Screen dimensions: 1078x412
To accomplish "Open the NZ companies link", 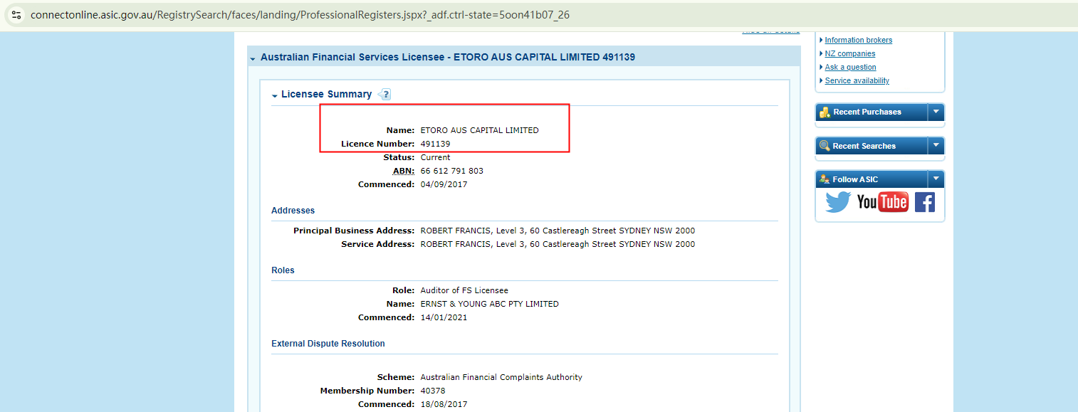I will tap(849, 53).
